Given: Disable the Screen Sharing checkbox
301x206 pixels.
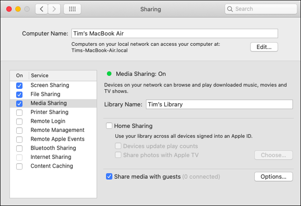Looking at the screenshot, I should pos(19,86).
